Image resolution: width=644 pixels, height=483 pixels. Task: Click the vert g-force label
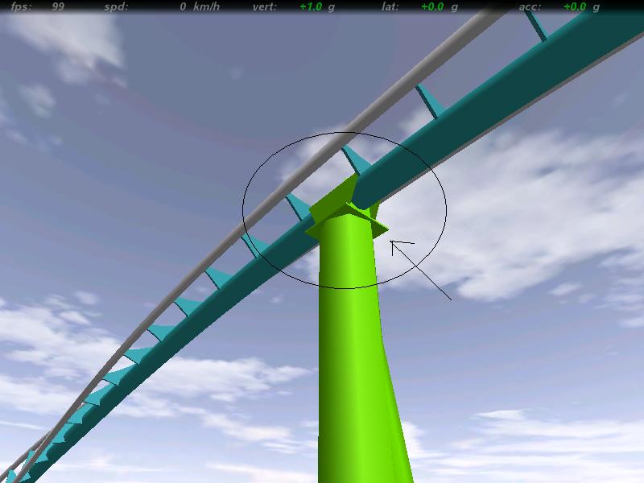pyautogui.click(x=265, y=7)
